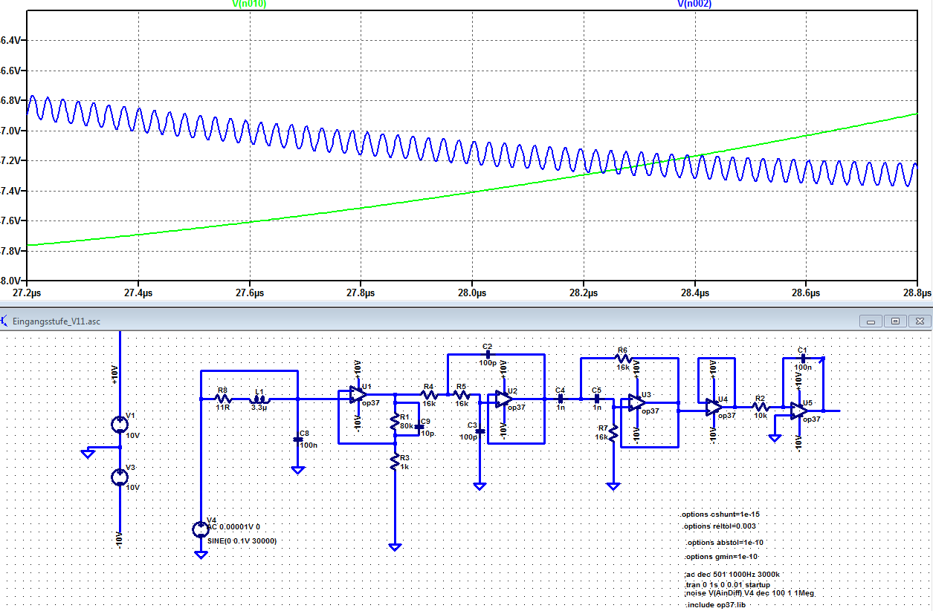This screenshot has height=611, width=933.
Task: Click the -10V net label below V3
Action: pyautogui.click(x=119, y=539)
